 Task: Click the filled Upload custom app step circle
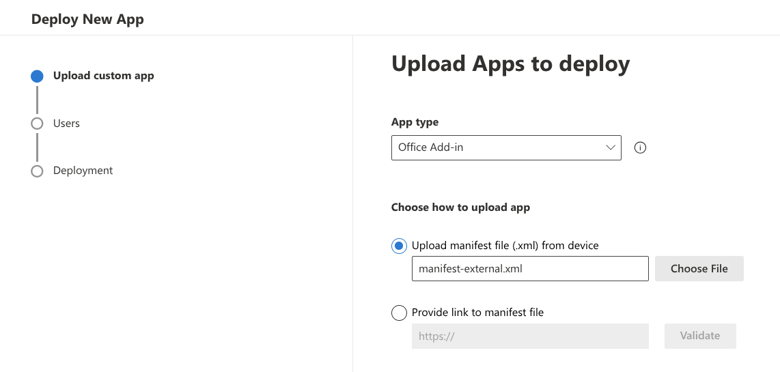[x=37, y=76]
